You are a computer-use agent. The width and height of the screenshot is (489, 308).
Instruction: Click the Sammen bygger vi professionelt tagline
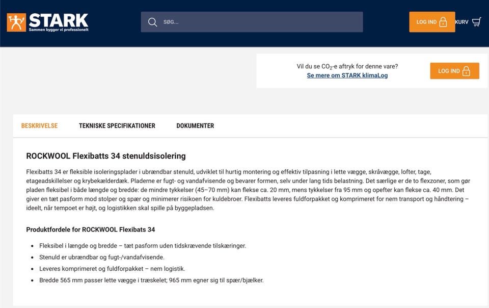[59, 30]
